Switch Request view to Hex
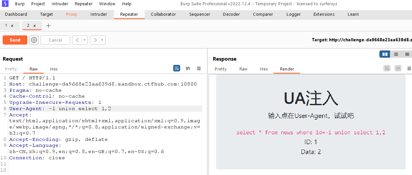This screenshot has height=175, width=412. [54, 69]
